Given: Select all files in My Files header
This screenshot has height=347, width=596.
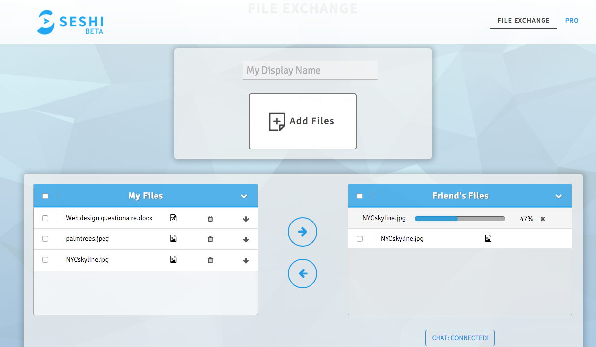Looking at the screenshot, I should coord(45,196).
